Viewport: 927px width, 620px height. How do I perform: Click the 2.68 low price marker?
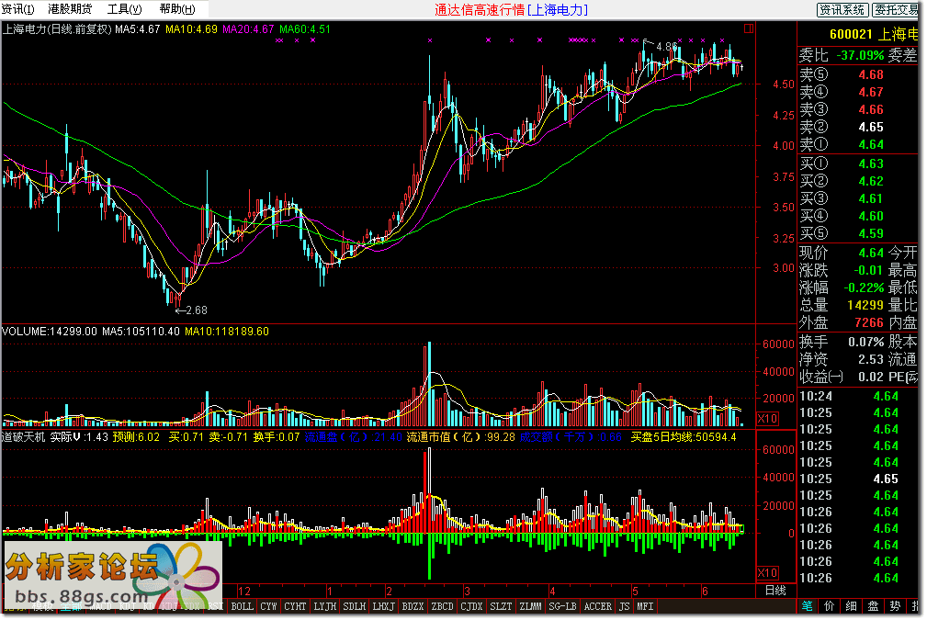pyautogui.click(x=197, y=310)
